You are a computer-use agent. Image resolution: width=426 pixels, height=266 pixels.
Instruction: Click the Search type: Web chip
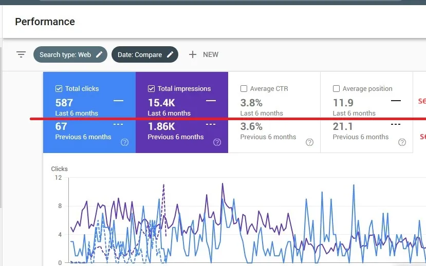[x=70, y=54]
